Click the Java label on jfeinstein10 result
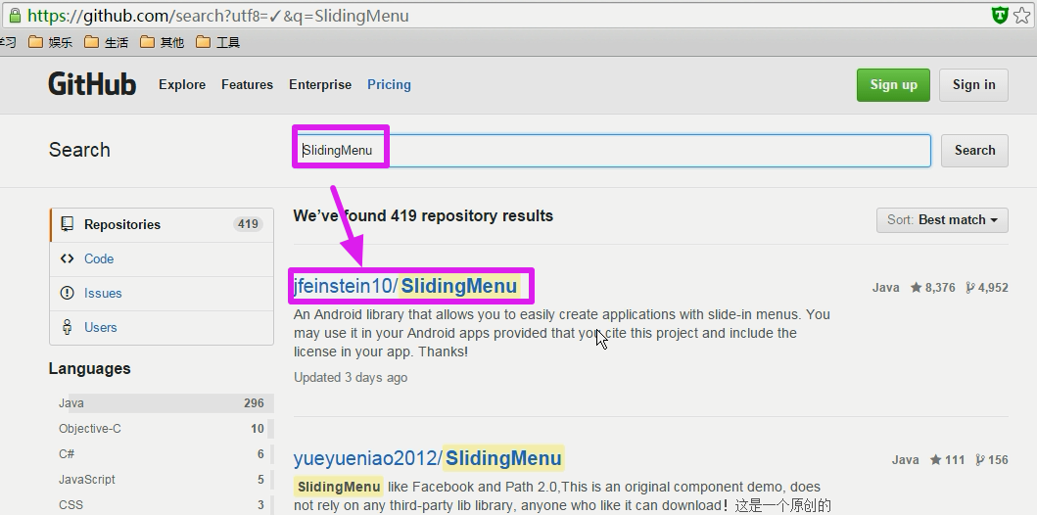 coord(885,288)
